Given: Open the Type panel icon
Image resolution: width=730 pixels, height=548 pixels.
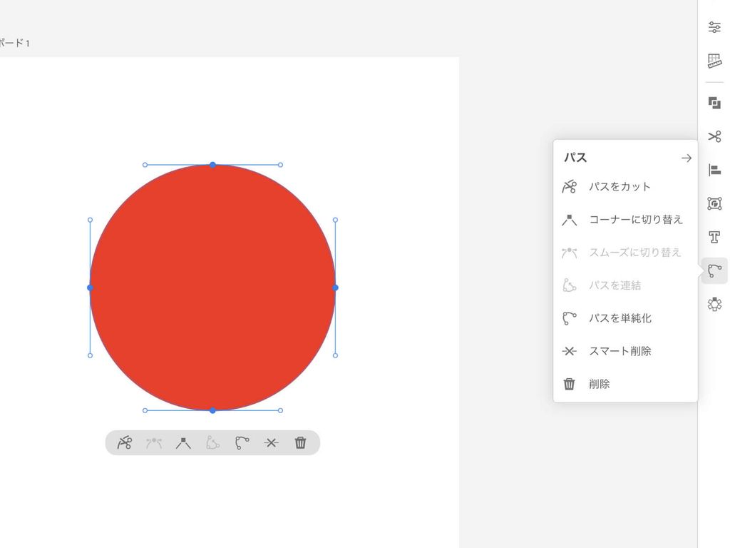Looking at the screenshot, I should click(714, 237).
